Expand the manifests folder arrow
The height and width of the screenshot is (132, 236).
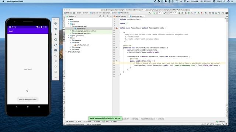tap(69, 22)
